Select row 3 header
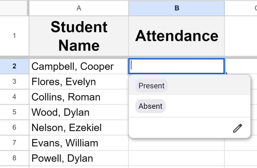 (14, 82)
